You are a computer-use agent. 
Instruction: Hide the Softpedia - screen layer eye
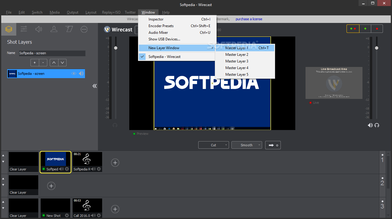[74, 74]
